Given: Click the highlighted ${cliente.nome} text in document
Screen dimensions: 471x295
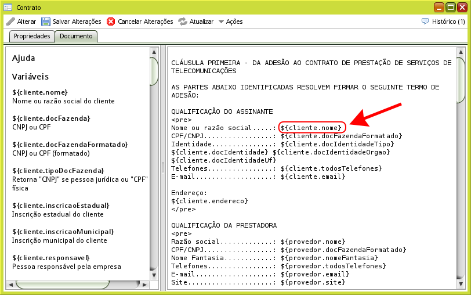Looking at the screenshot, I should coord(312,127).
